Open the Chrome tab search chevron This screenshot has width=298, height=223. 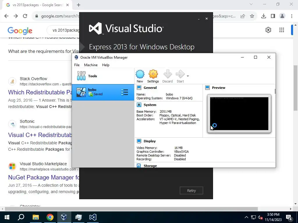coord(251,4)
